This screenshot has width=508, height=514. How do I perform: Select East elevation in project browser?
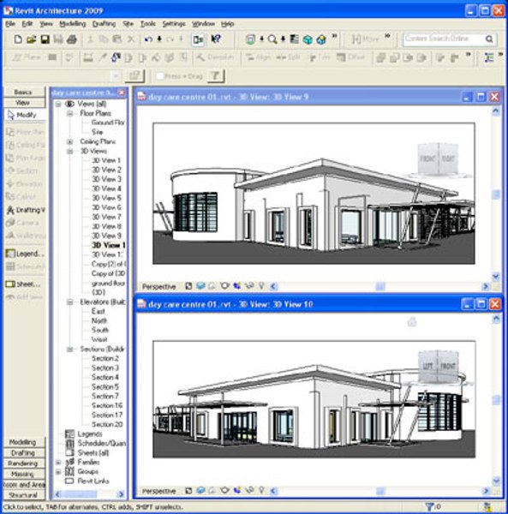point(98,311)
